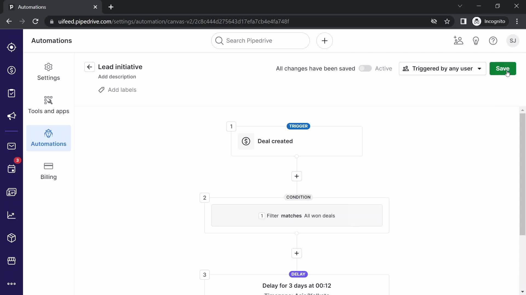Click the Deal created trigger icon

point(246,141)
